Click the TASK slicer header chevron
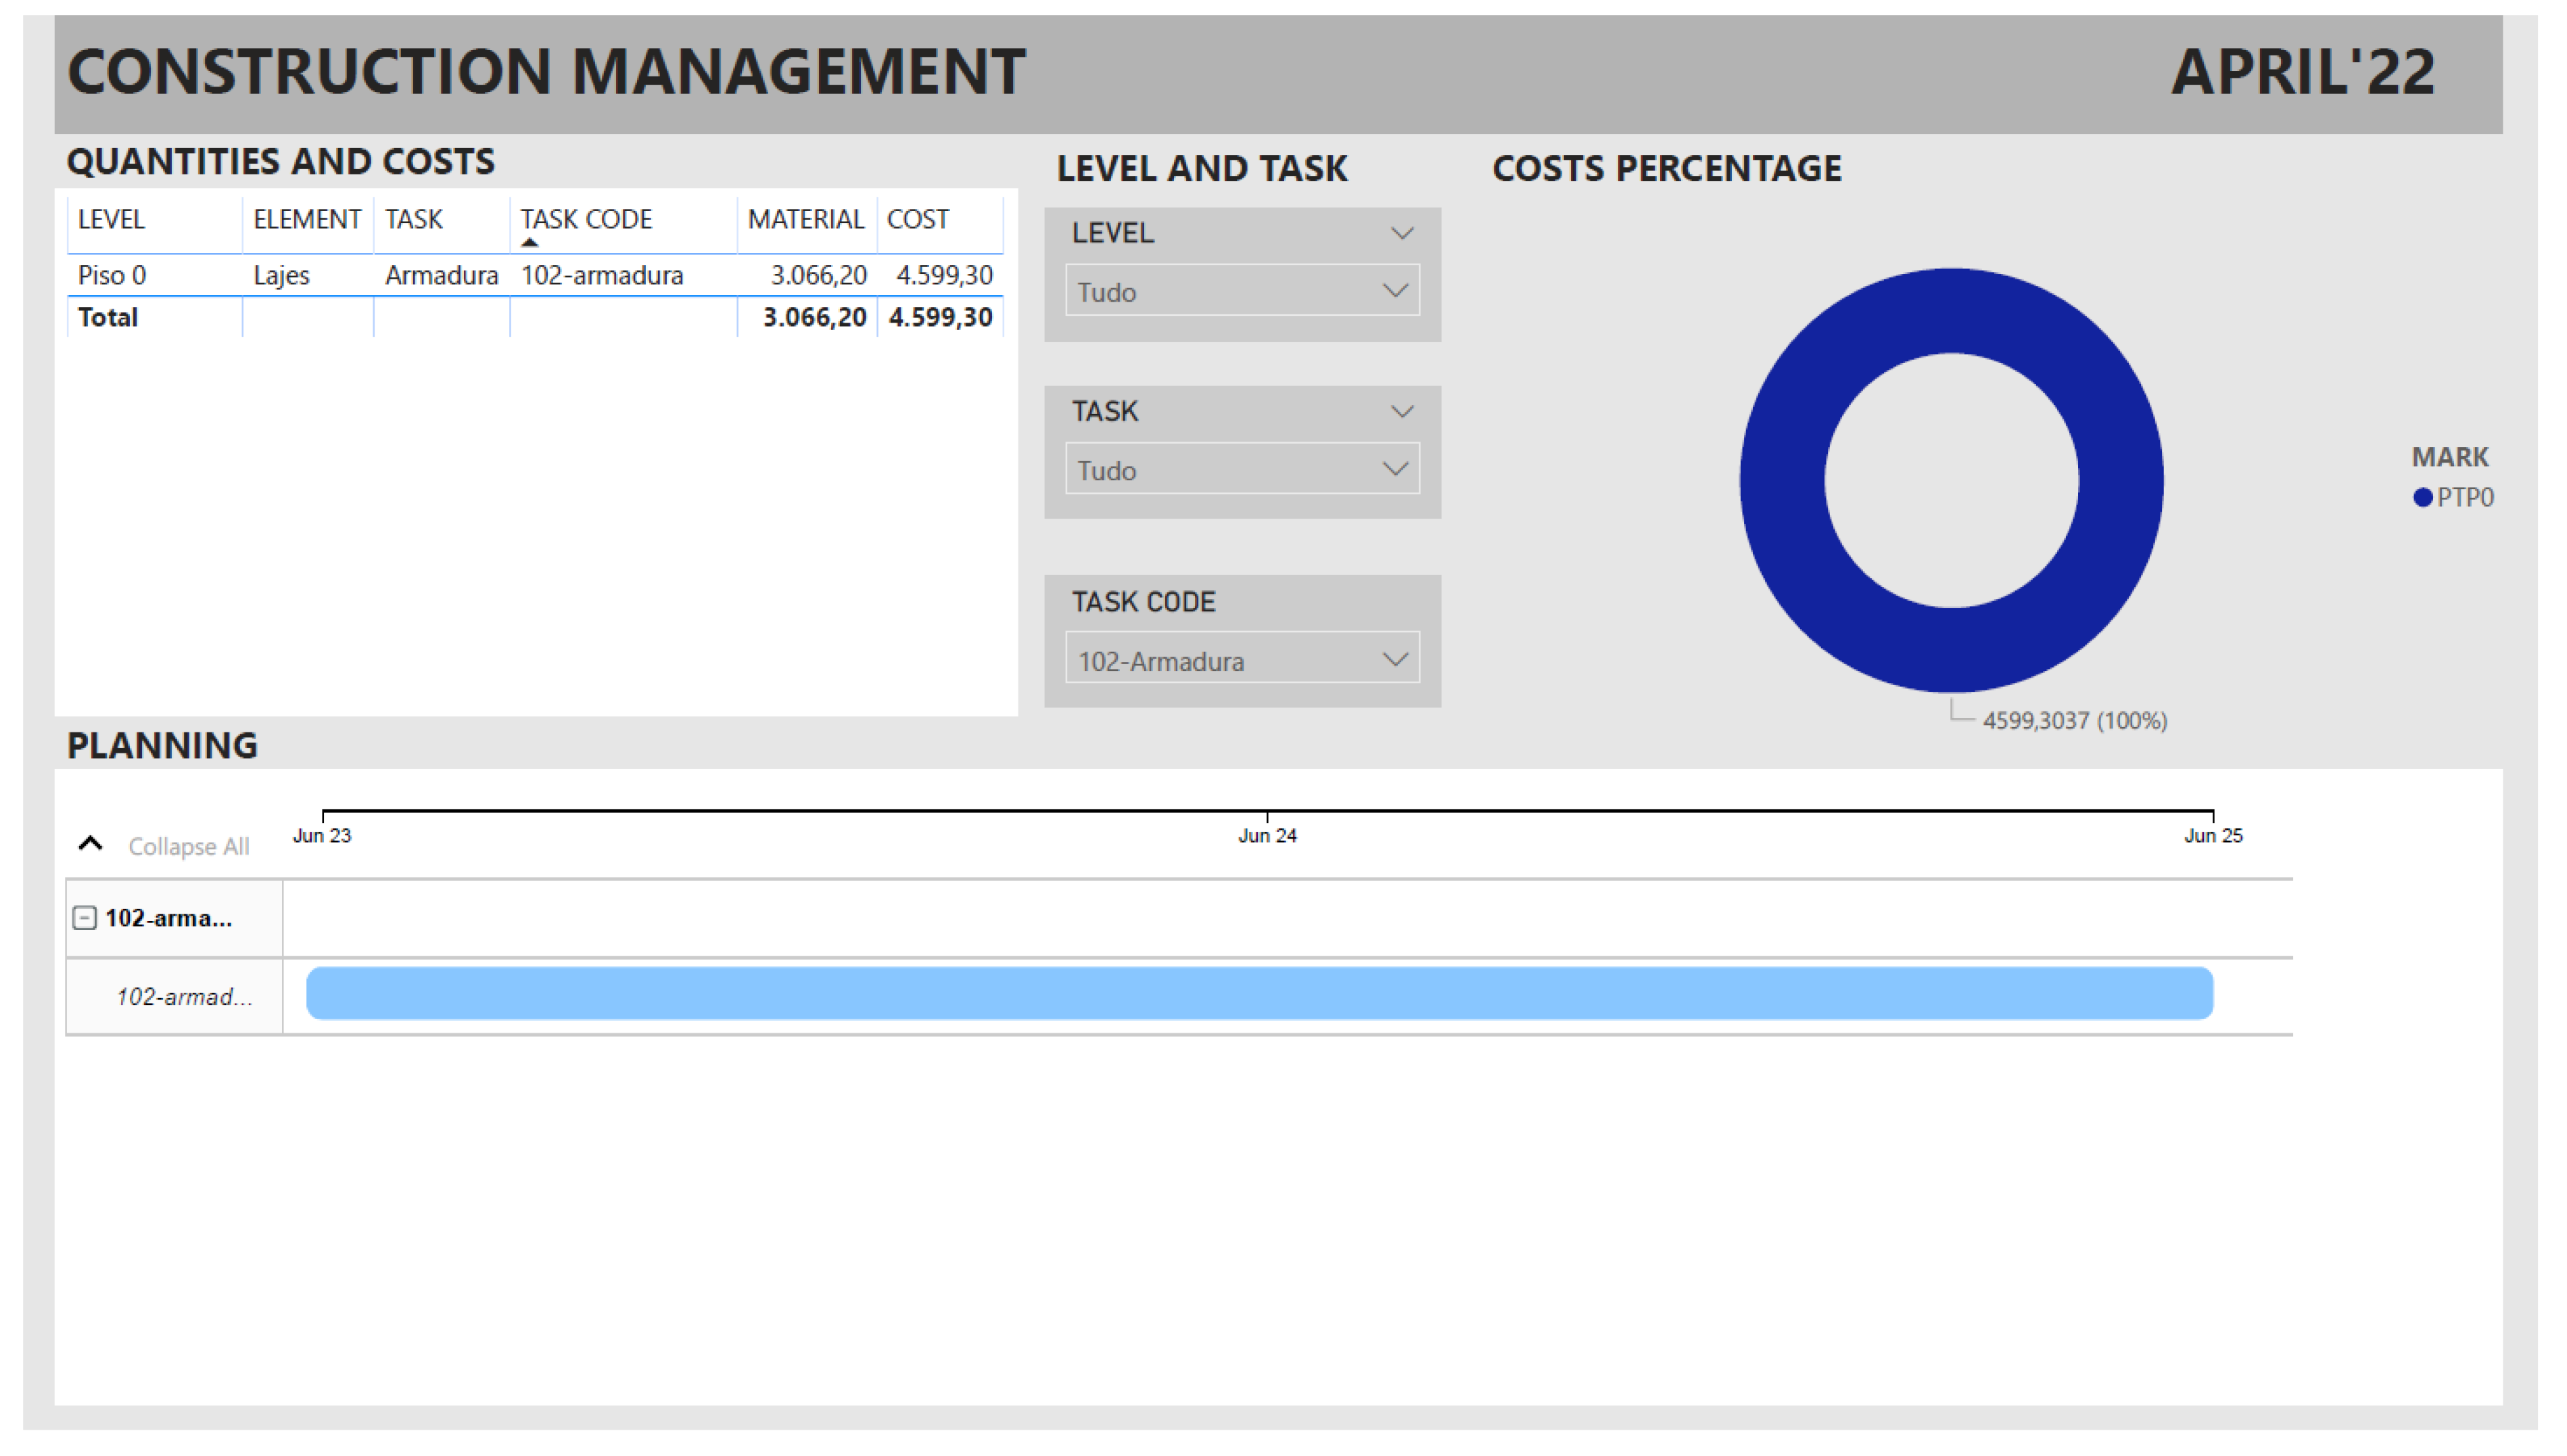Viewport: 2567px width, 1456px height. point(1402,411)
